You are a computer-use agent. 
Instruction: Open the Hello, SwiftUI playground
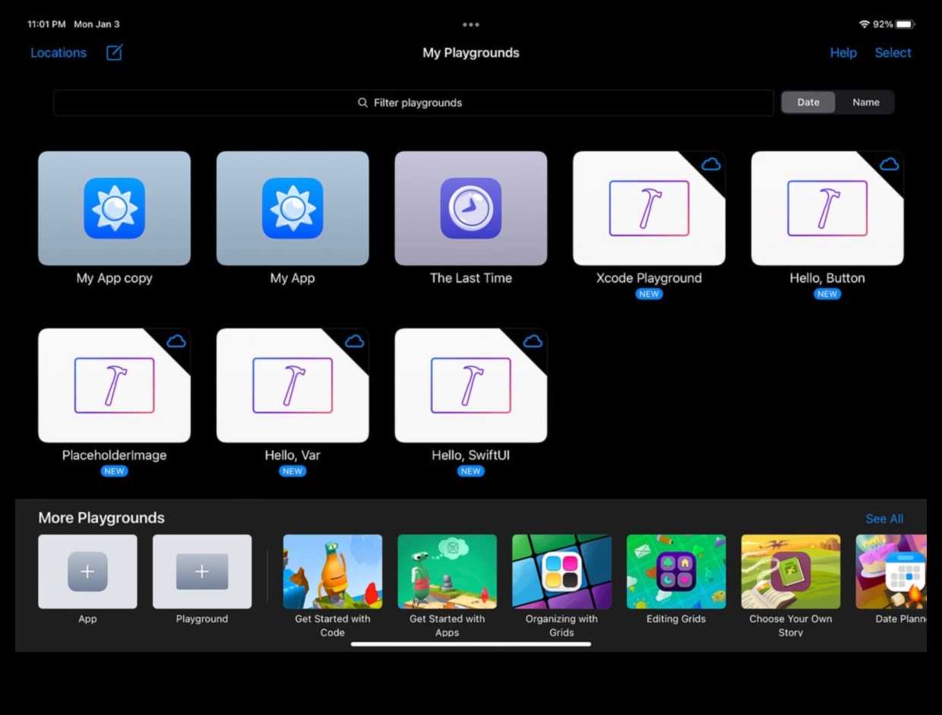pyautogui.click(x=470, y=386)
